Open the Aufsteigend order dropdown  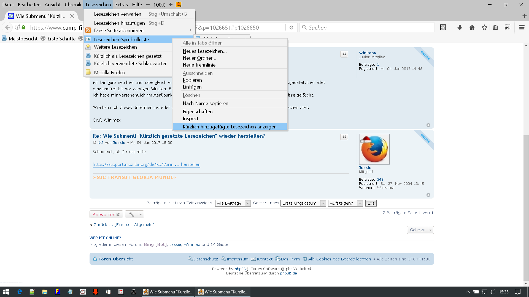click(345, 203)
